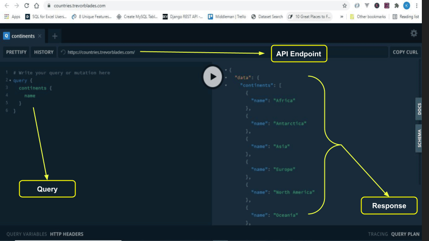429x241 pixels.
Task: Go to Chrome home page icon
Action: click(37, 6)
